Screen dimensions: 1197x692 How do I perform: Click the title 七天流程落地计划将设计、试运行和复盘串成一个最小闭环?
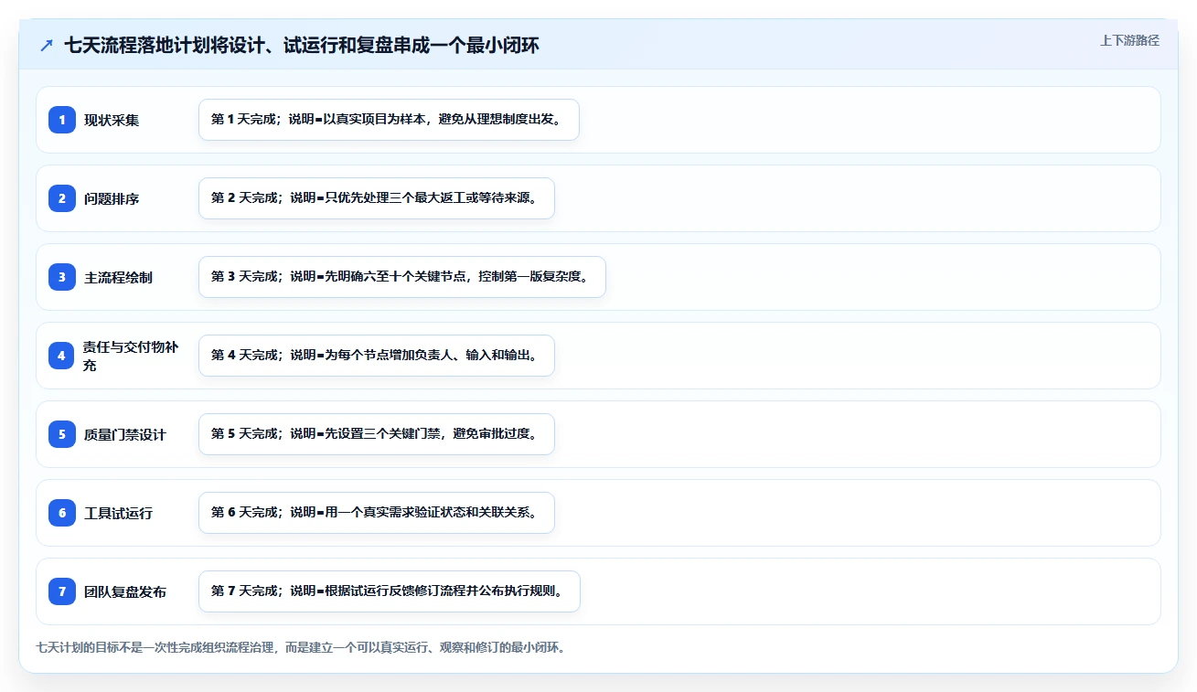click(302, 45)
